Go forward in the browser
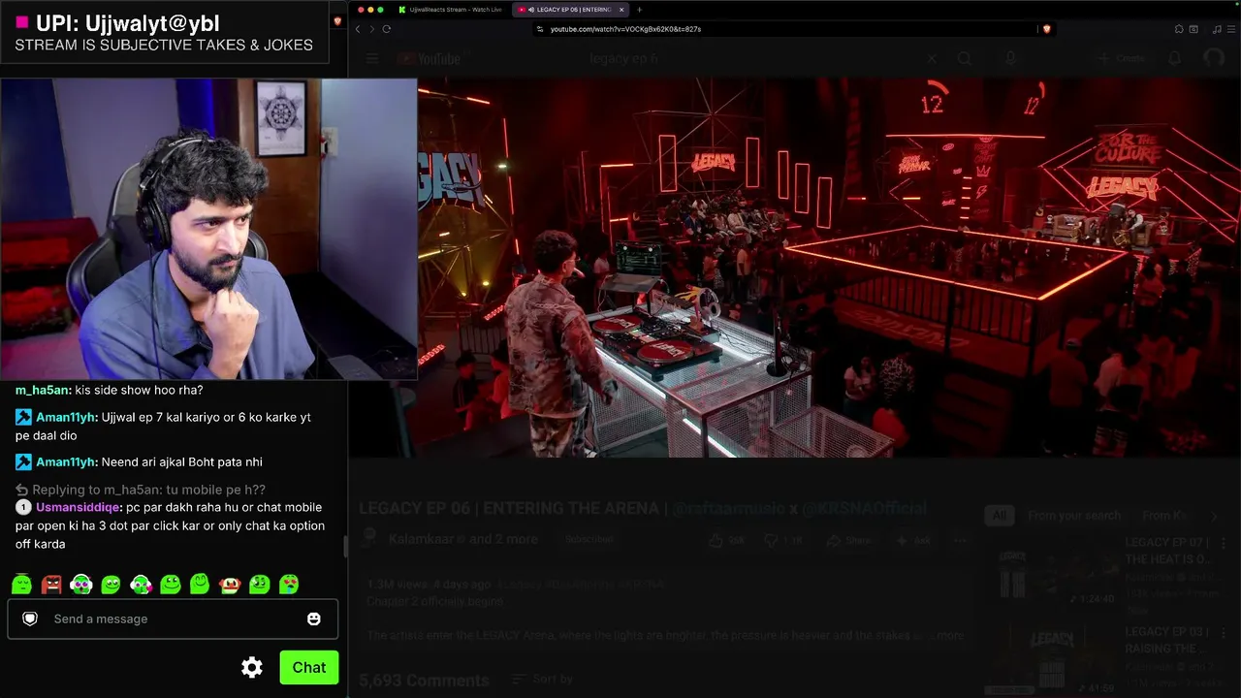This screenshot has width=1241, height=698. (x=371, y=29)
